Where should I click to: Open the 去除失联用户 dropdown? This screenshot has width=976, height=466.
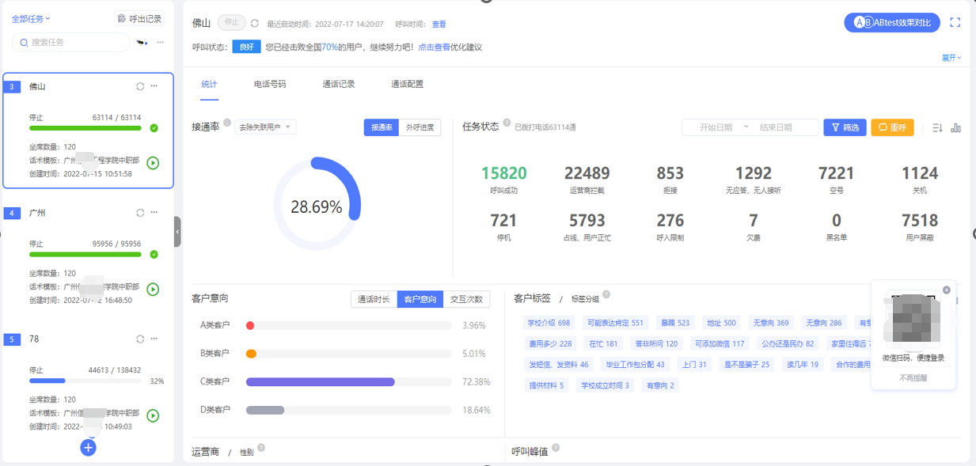pos(265,127)
